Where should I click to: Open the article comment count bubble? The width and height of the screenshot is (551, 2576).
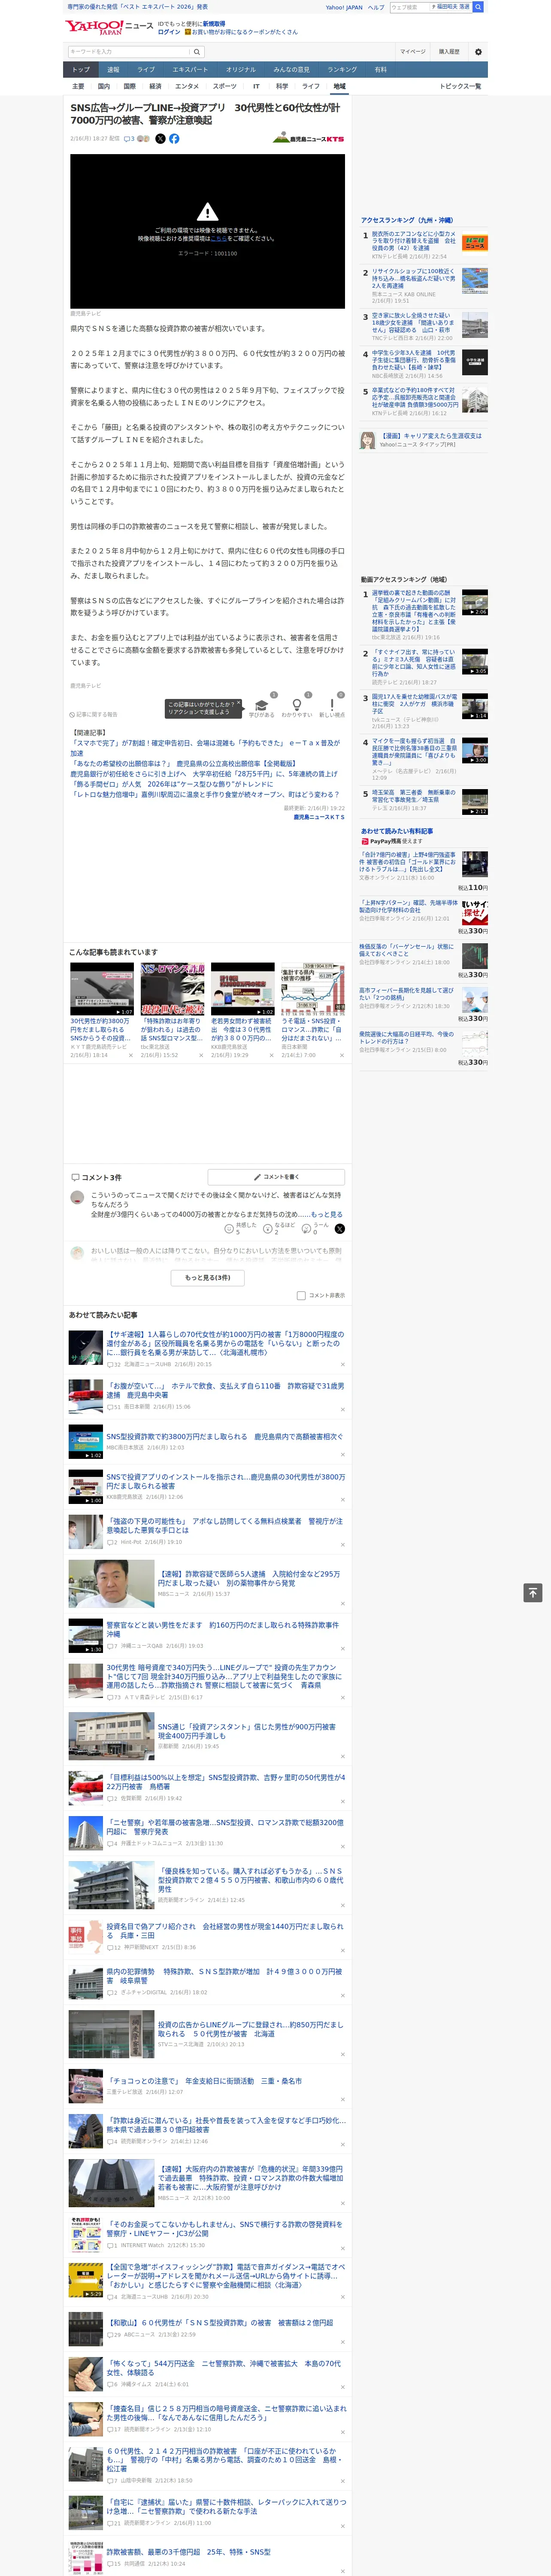[x=129, y=139]
